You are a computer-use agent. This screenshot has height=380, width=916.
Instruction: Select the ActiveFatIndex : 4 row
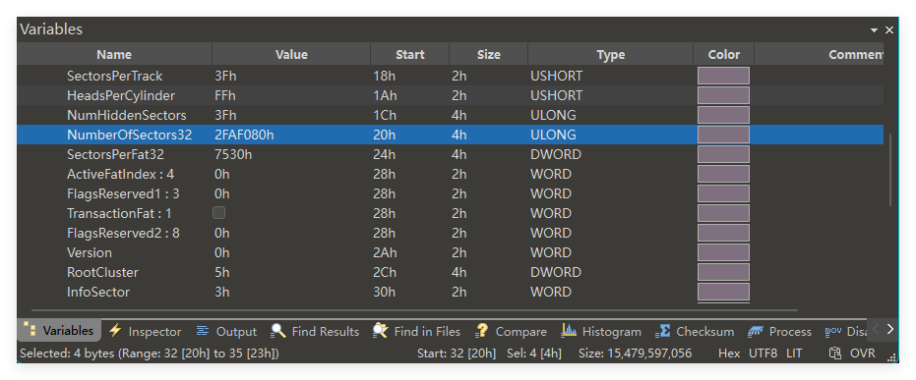(450, 174)
